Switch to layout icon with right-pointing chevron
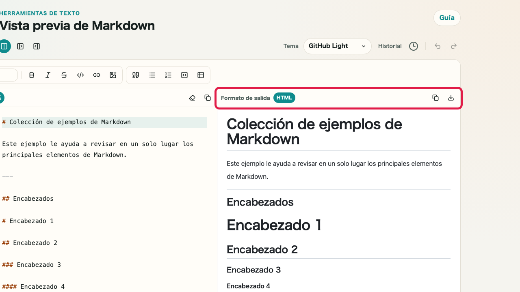Image resolution: width=520 pixels, height=292 pixels. [x=20, y=46]
